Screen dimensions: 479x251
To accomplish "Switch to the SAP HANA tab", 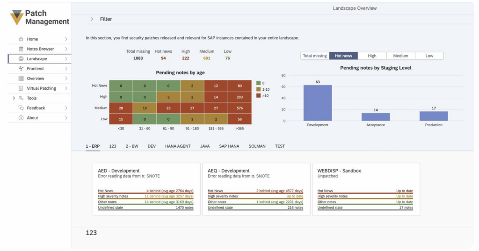I will (229, 146).
